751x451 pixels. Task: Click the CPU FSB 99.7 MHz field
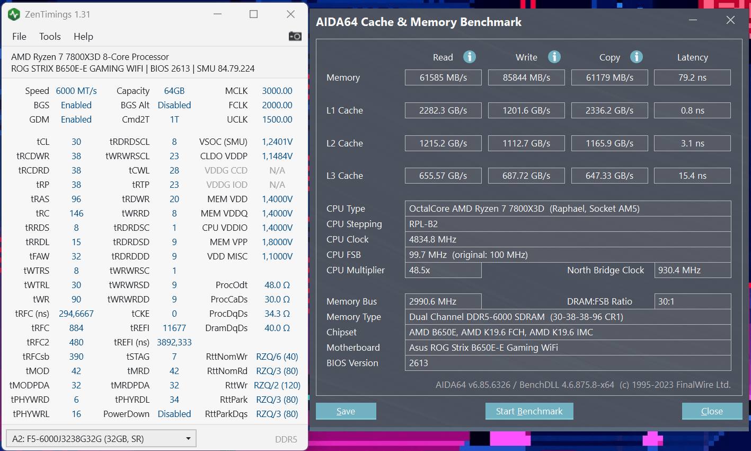coord(568,255)
